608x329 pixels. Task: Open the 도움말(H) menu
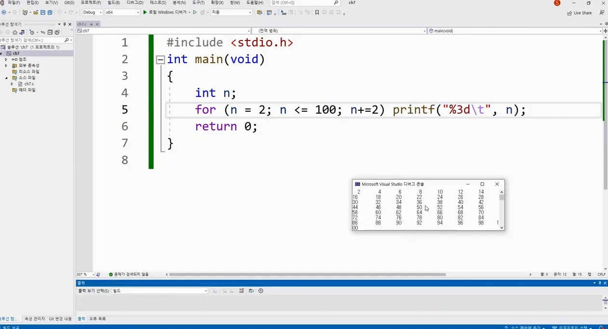point(255,3)
